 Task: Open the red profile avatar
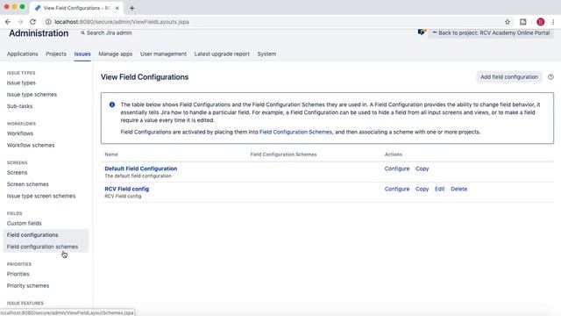[x=541, y=22]
